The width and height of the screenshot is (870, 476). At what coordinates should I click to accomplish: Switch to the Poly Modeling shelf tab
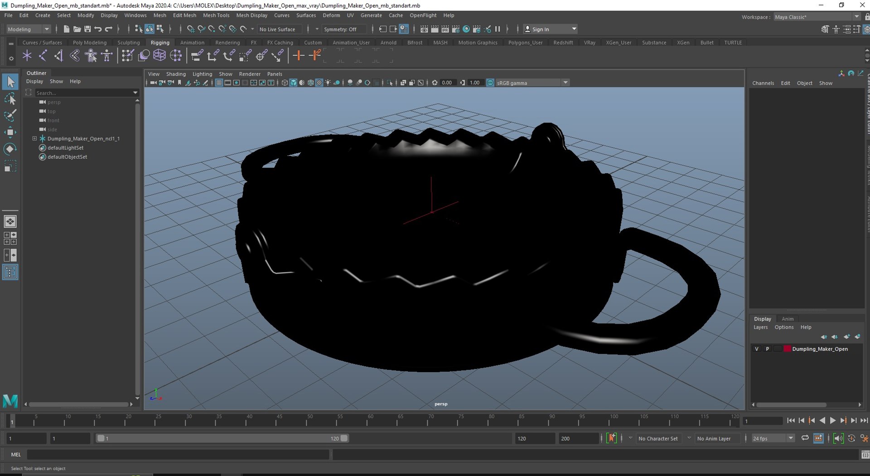pyautogui.click(x=90, y=43)
